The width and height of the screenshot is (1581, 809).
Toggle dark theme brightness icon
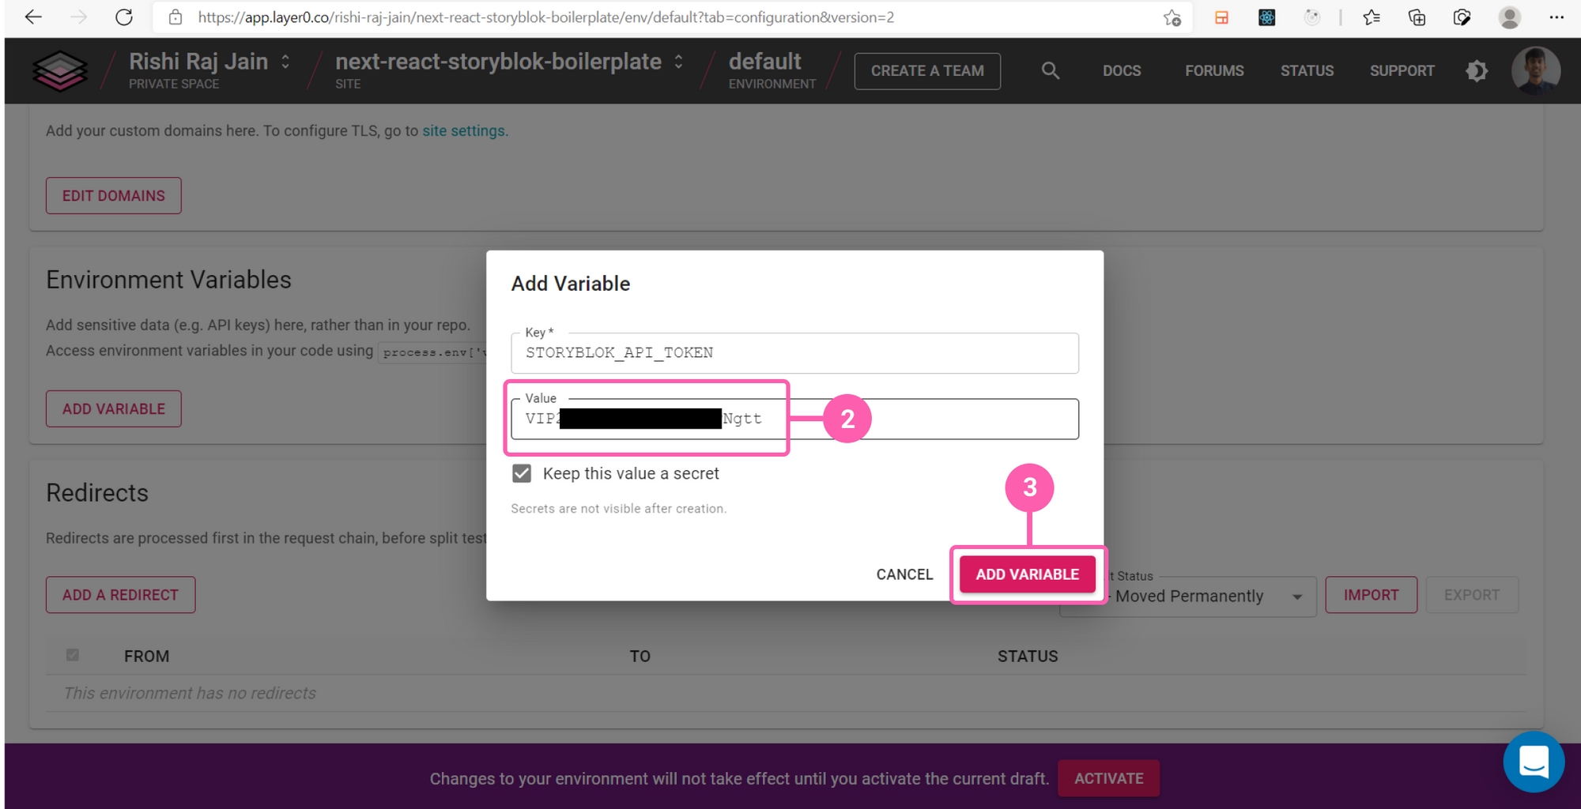[1476, 71]
